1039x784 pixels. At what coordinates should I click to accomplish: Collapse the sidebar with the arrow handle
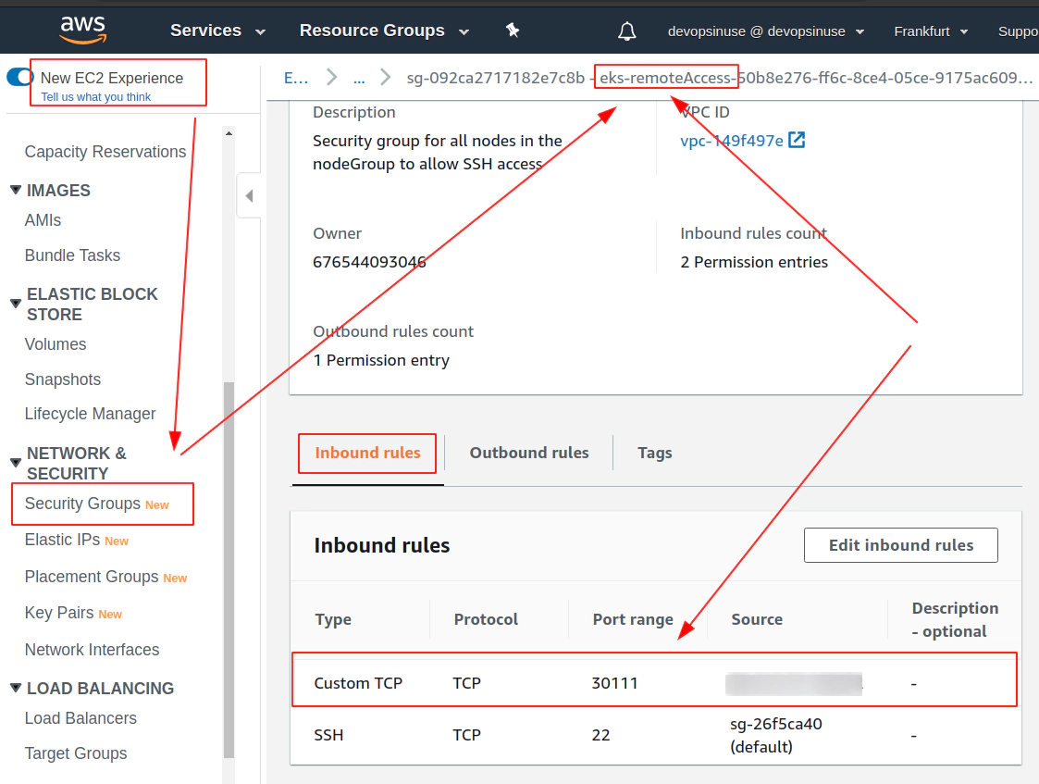pyautogui.click(x=249, y=195)
